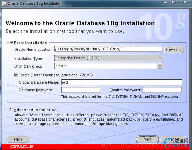Toggle the Create Starter Database checkbox
Image resolution: width=192 pixels, height=150 pixels.
(16, 75)
